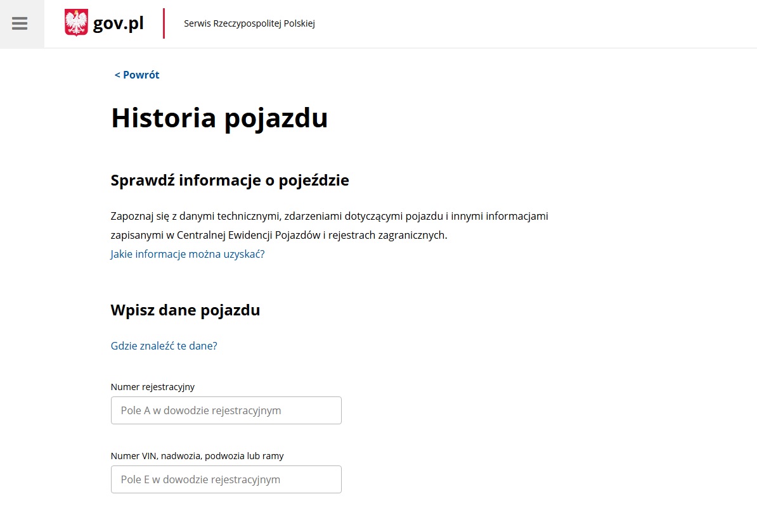Click the back chevron before Powrót

[x=117, y=75]
